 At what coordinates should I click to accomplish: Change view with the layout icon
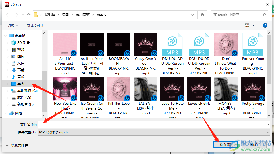pos(247,25)
